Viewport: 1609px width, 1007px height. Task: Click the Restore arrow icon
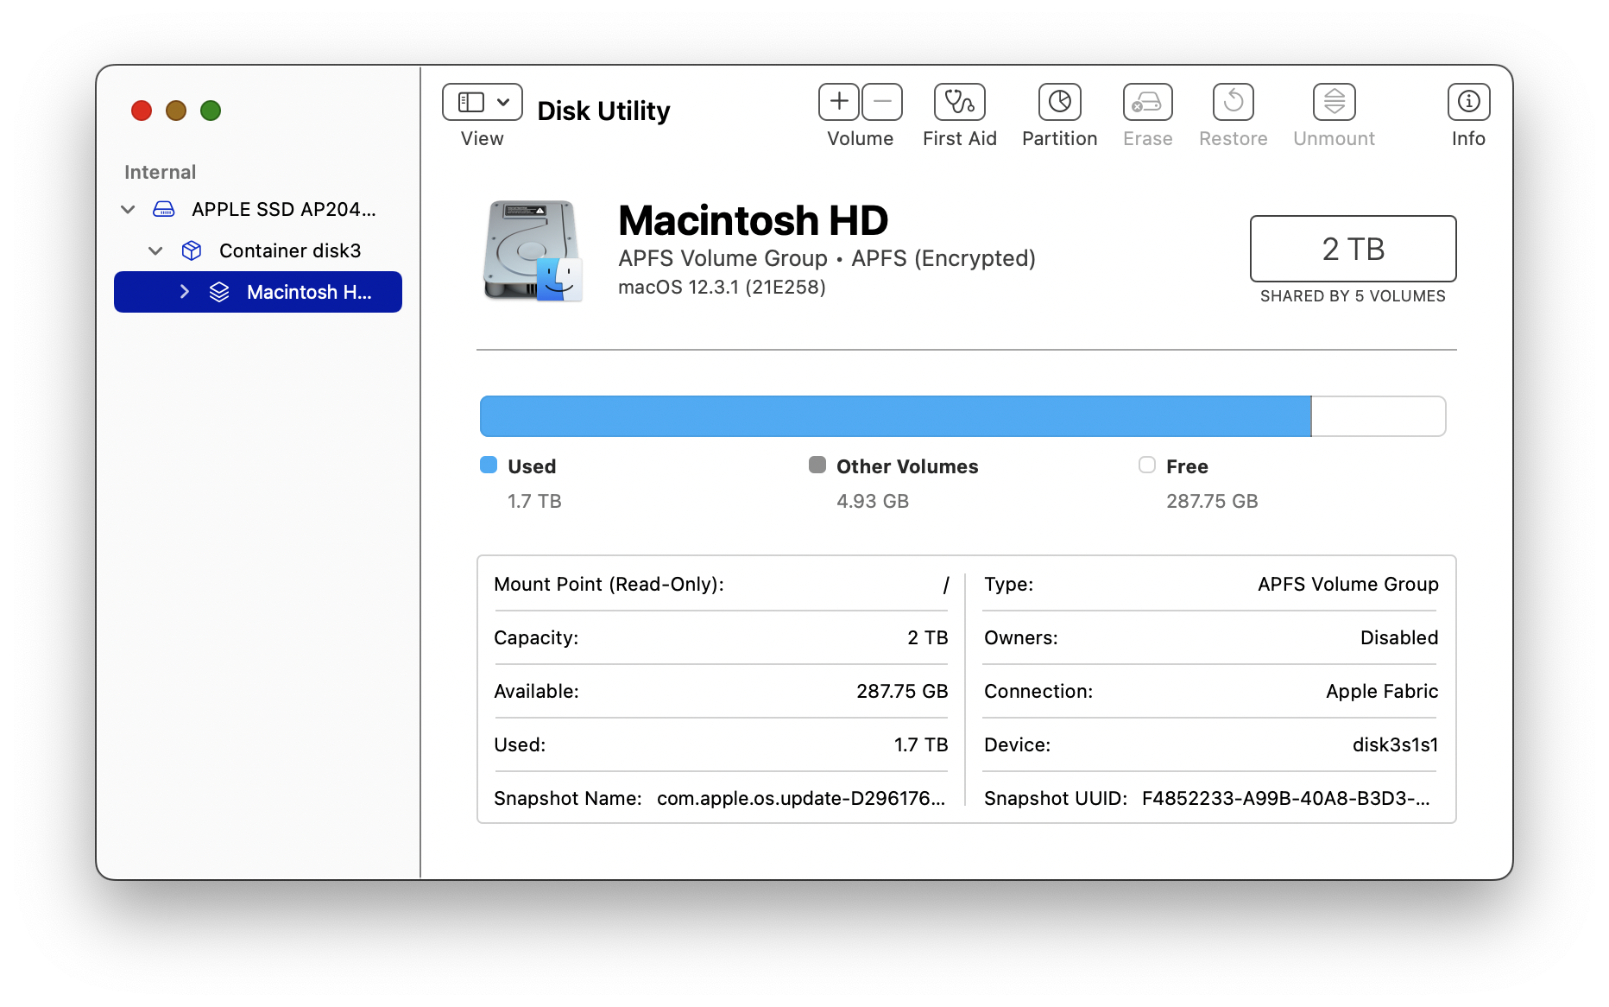click(1234, 102)
